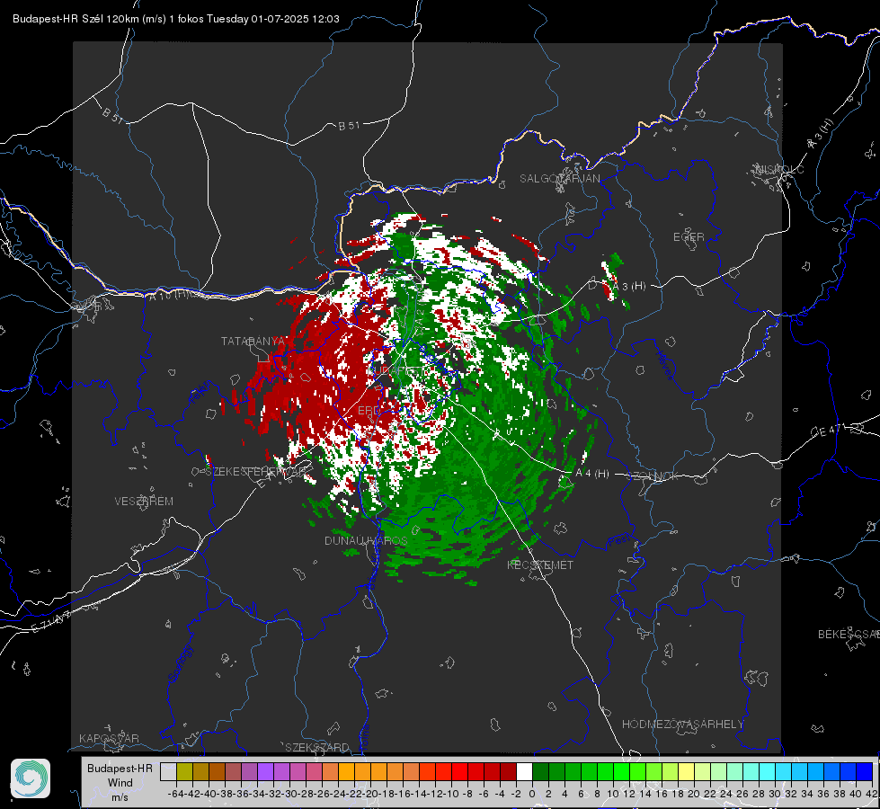This screenshot has width=880, height=809.
Task: Click the Heves county label
Action: coord(664,366)
